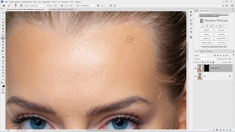Screen dimensions: 235x132
Task: Select the Pen tool
Action: [x=3, y=60]
